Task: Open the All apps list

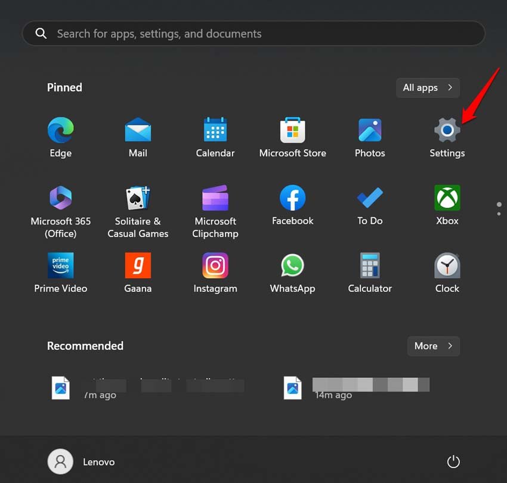Action: [x=428, y=87]
